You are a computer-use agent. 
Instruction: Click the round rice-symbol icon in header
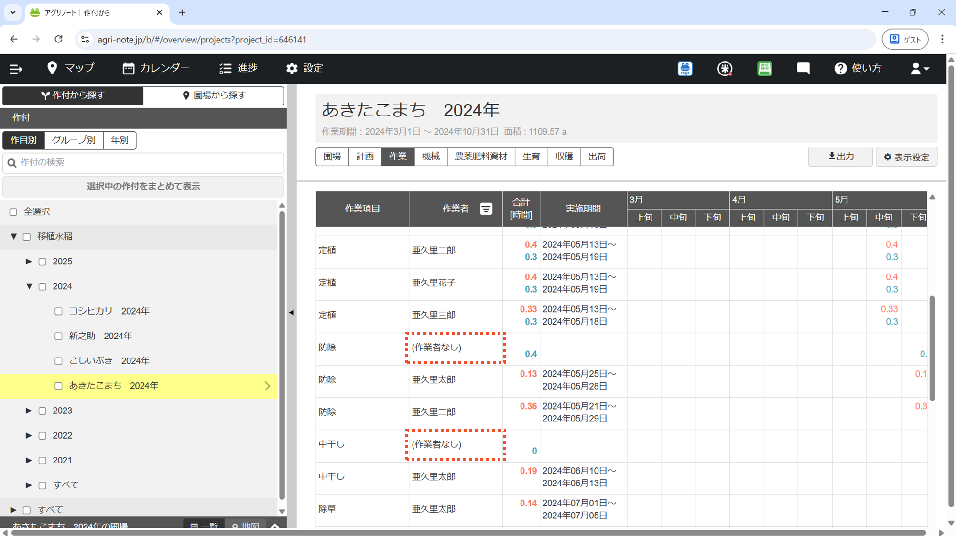pyautogui.click(x=725, y=69)
